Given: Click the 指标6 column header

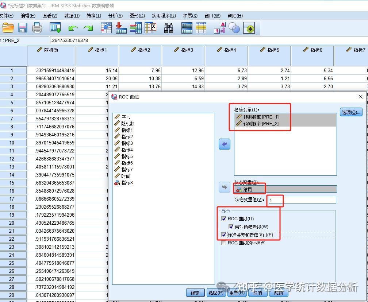Looking at the screenshot, I should (313, 56).
